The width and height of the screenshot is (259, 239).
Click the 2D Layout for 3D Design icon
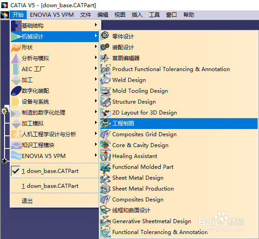point(106,113)
